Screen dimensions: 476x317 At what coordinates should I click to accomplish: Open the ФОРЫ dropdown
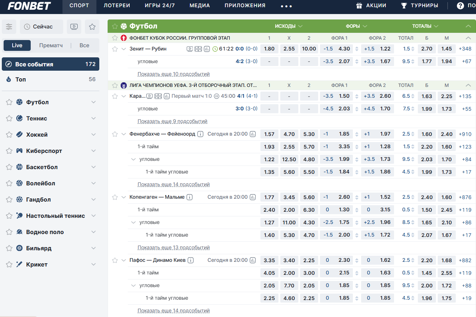(356, 26)
